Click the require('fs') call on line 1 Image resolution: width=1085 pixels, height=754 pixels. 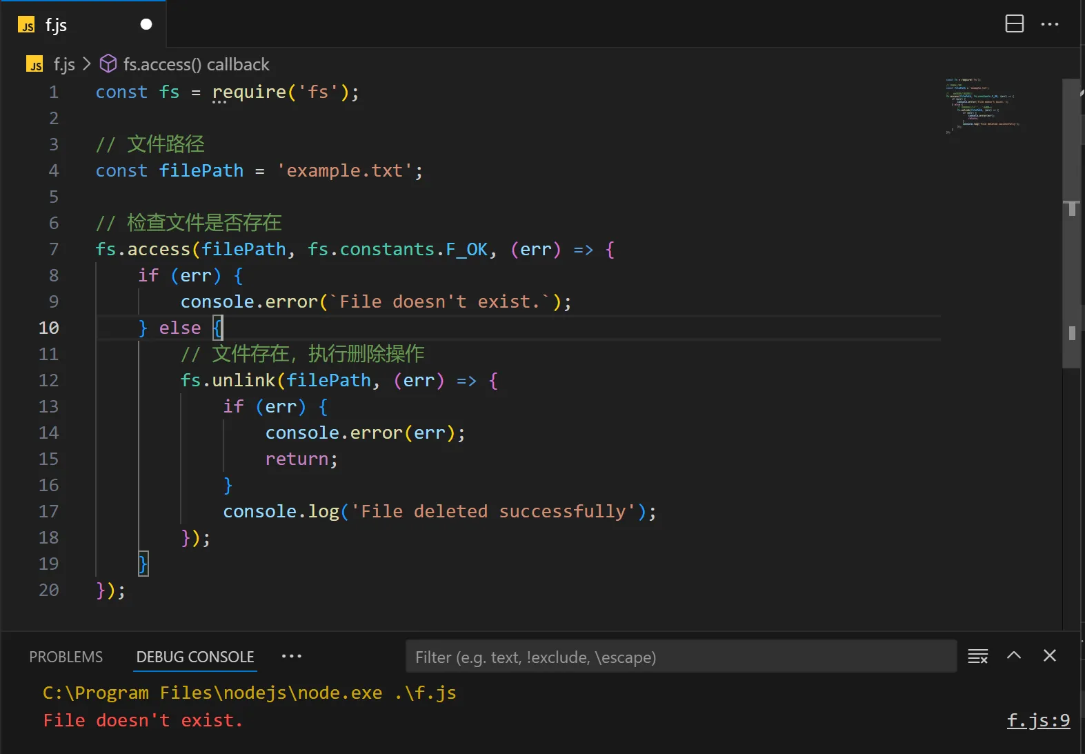[x=280, y=92]
